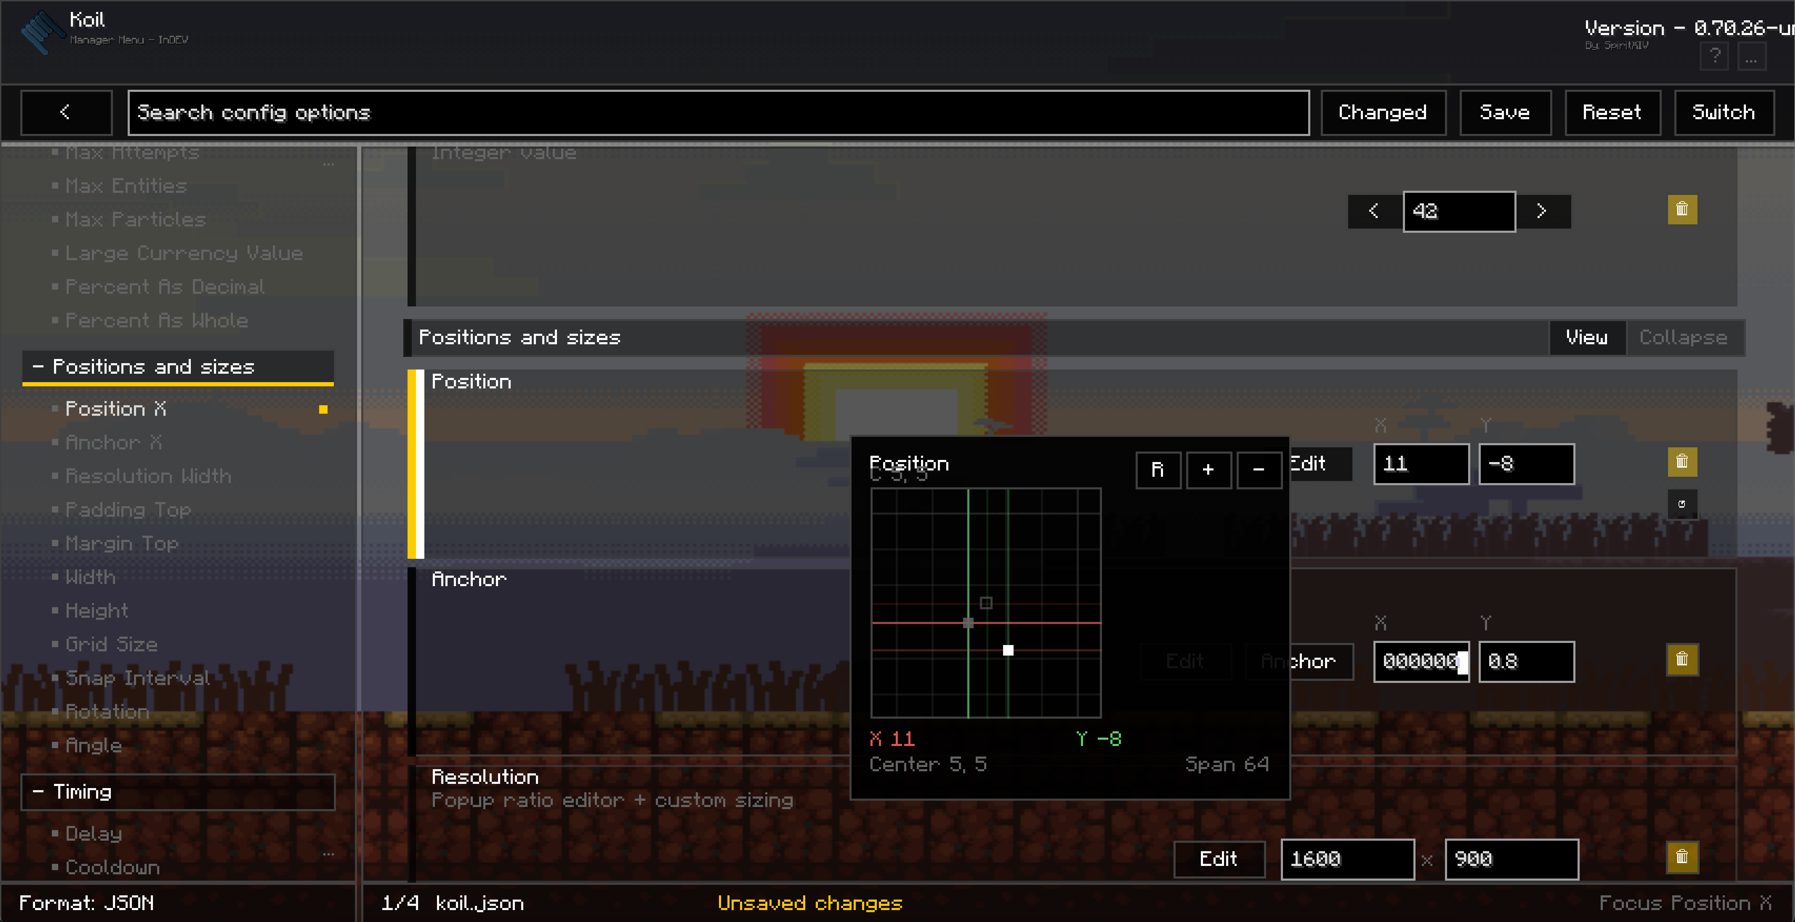Open the help question mark icon
The height and width of the screenshot is (922, 1795).
tap(1714, 56)
